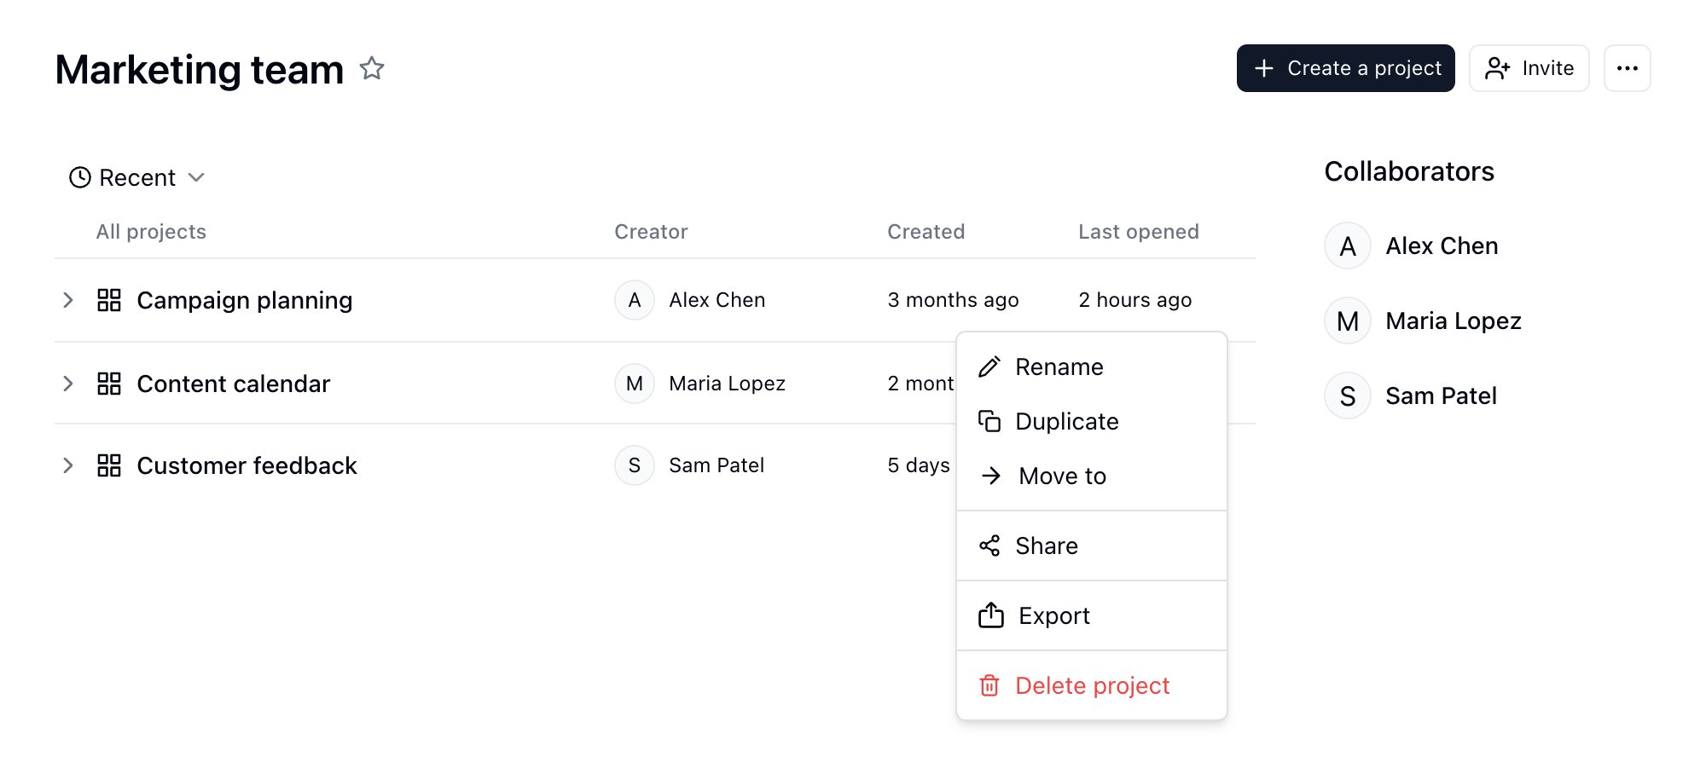Screen dimensions: 1706x762
Task: Click the '2 hours ago' last opened value
Action: (x=1134, y=300)
